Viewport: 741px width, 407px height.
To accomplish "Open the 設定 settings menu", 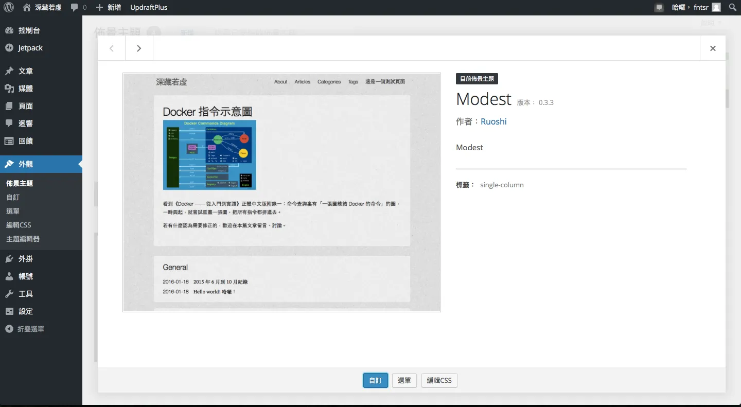I will 25,311.
